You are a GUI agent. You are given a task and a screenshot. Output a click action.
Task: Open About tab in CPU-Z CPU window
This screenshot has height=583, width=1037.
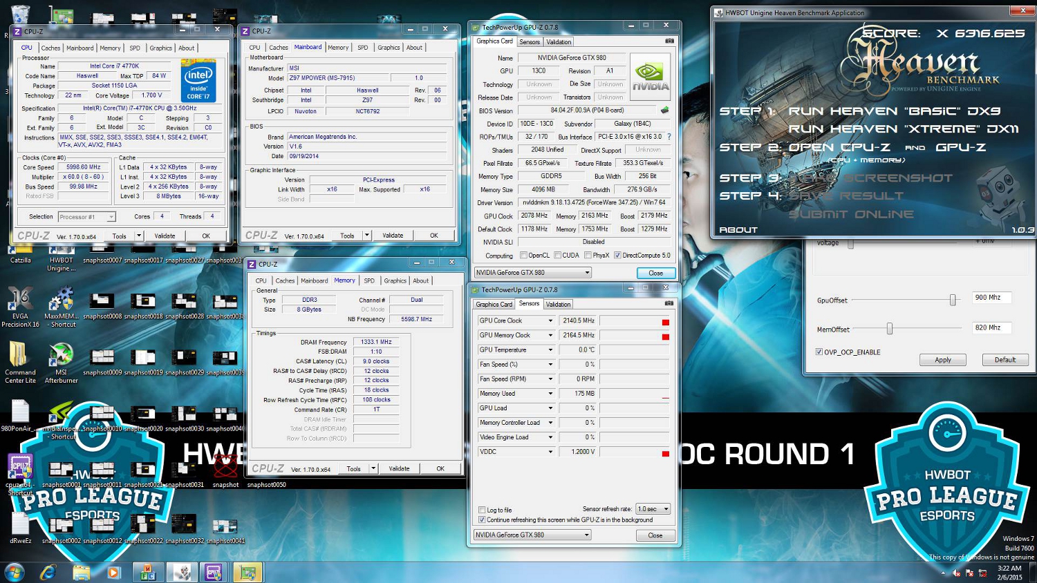[x=186, y=48]
